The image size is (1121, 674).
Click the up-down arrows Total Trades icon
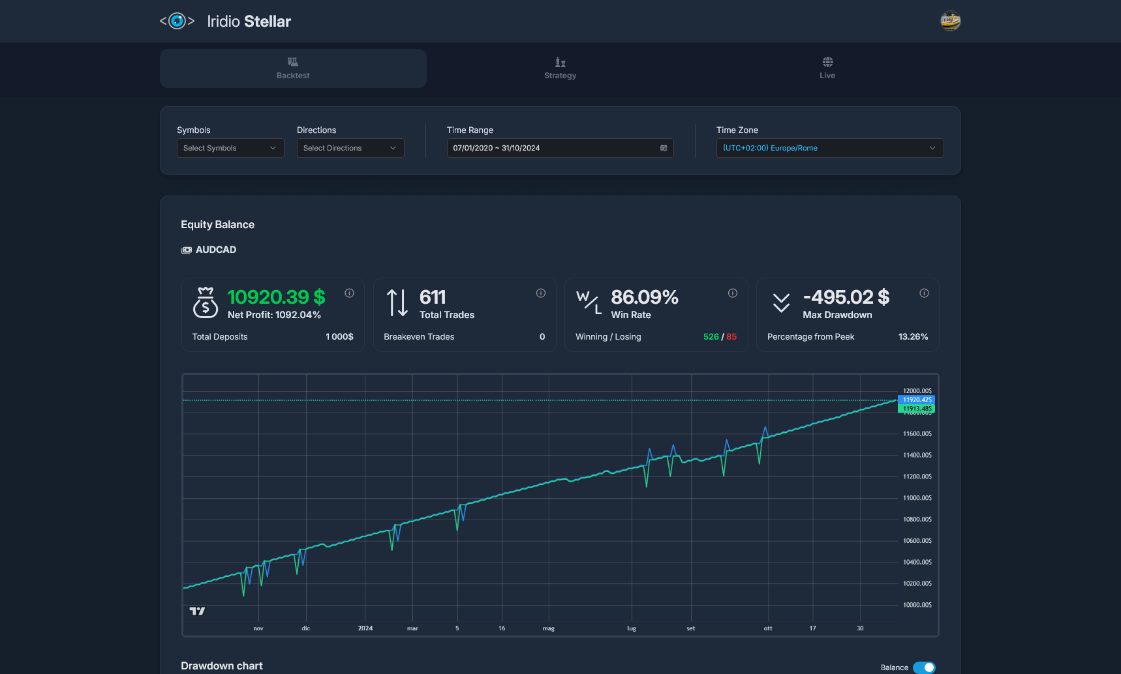pyautogui.click(x=397, y=303)
